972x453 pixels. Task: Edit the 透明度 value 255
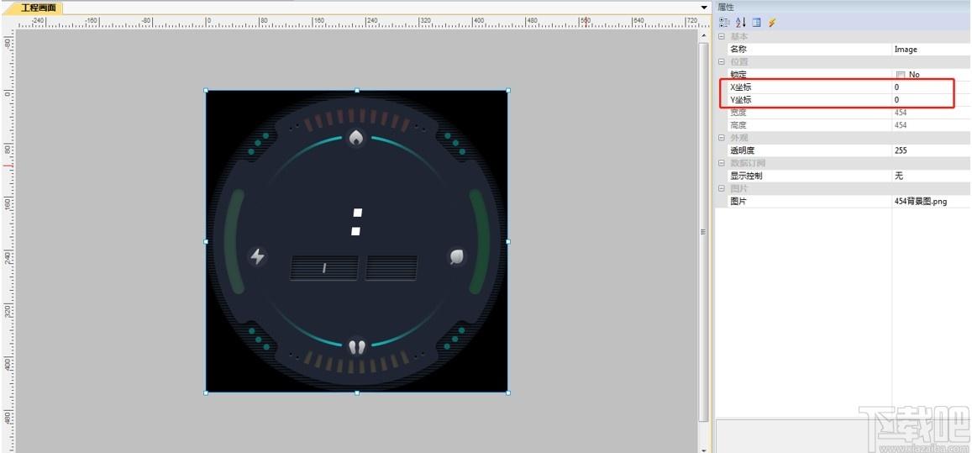click(x=931, y=150)
